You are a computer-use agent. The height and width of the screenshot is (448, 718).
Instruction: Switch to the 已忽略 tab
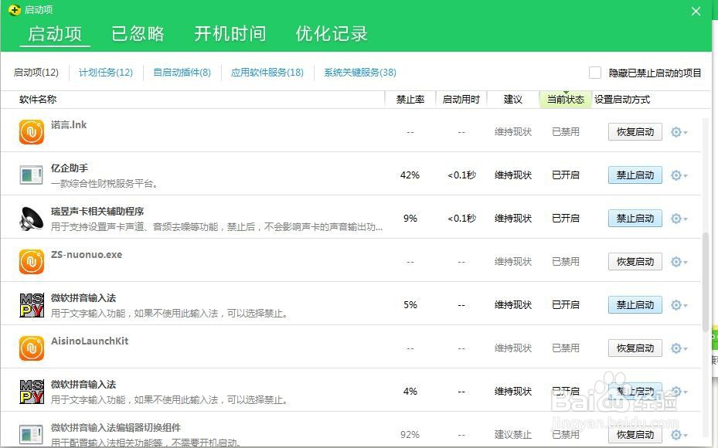[138, 34]
